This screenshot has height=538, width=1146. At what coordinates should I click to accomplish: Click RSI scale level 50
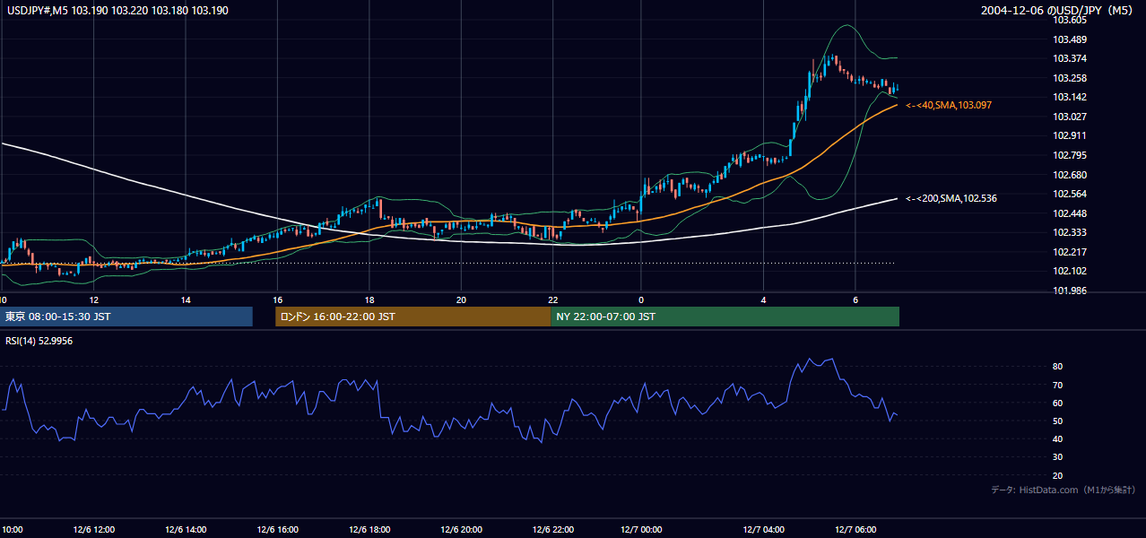click(1058, 421)
